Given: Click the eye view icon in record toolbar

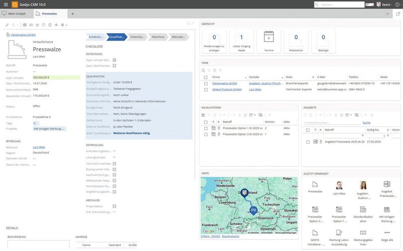Looking at the screenshot, I should coord(56,25).
